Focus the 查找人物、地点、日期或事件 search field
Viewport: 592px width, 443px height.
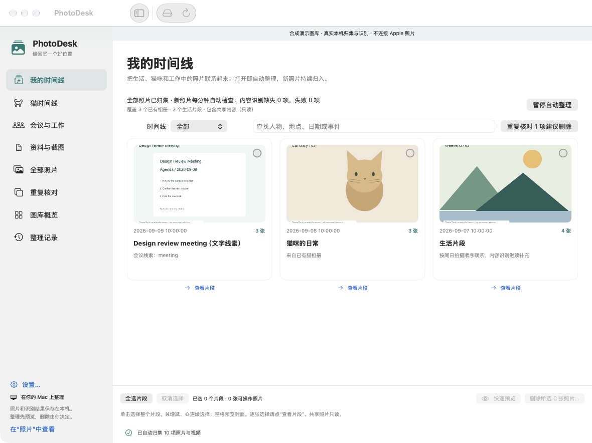point(374,126)
